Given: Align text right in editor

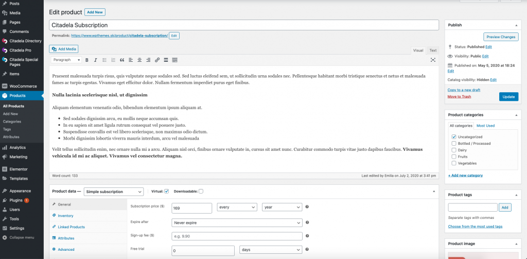Looking at the screenshot, I should tap(148, 60).
